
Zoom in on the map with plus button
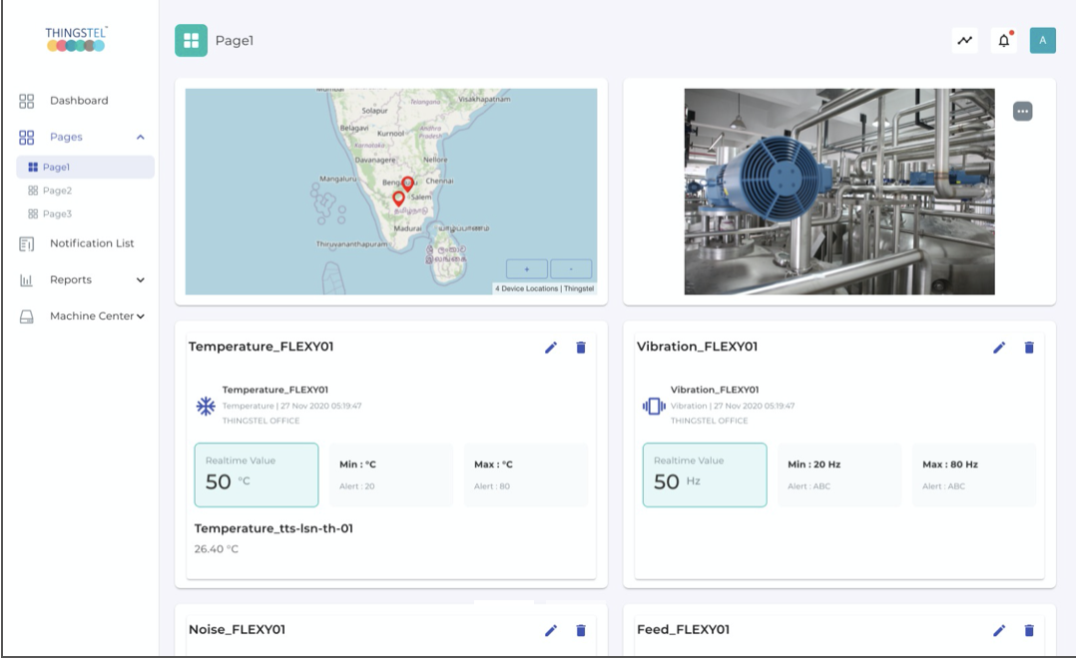527,269
